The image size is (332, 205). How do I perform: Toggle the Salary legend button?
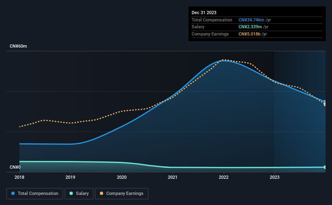(x=79, y=194)
